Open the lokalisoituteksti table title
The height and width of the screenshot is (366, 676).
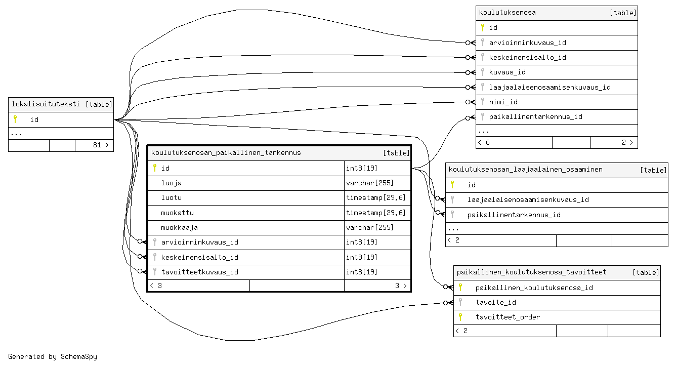click(x=46, y=104)
